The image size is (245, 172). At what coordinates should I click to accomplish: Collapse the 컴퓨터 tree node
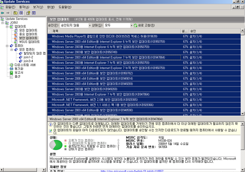point(7,46)
